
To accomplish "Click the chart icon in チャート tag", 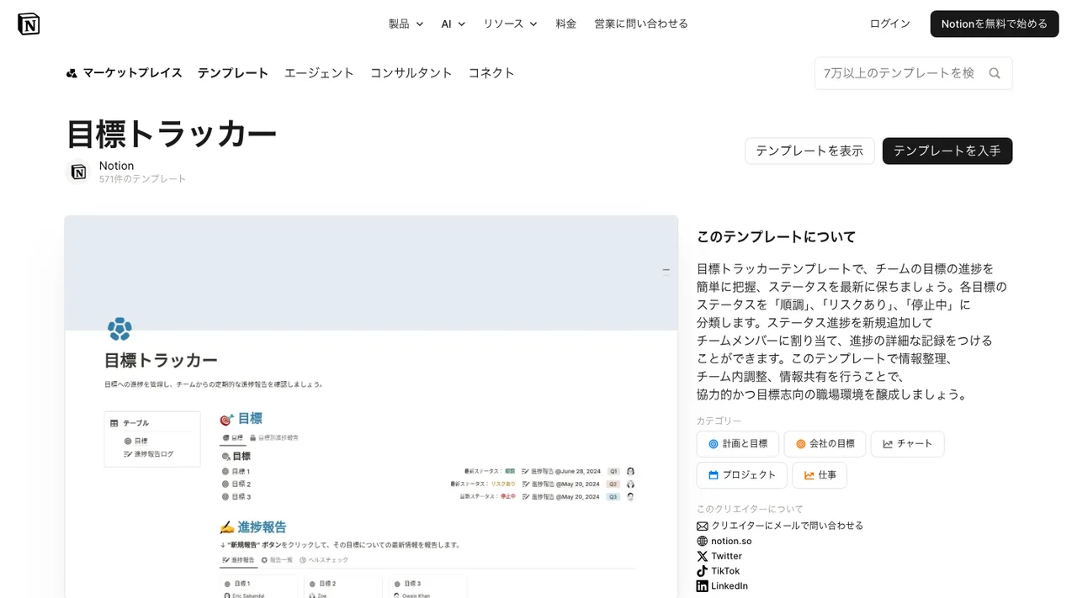I will tap(888, 444).
